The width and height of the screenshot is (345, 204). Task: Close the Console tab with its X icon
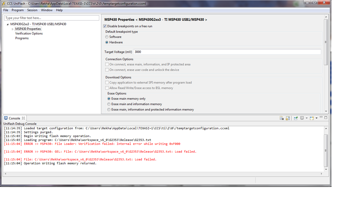coord(24,118)
